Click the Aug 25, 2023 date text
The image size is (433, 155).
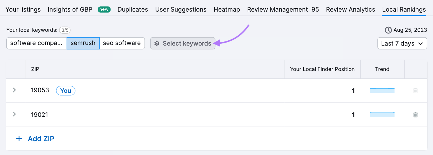pos(410,30)
